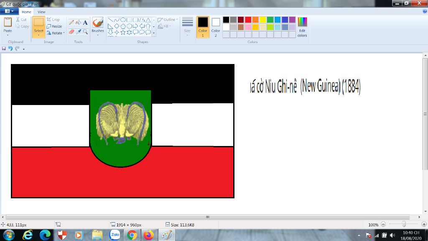Screen dimensions: 428x241
Task: Click the zoom out minus button
Action: pyautogui.click(x=383, y=224)
